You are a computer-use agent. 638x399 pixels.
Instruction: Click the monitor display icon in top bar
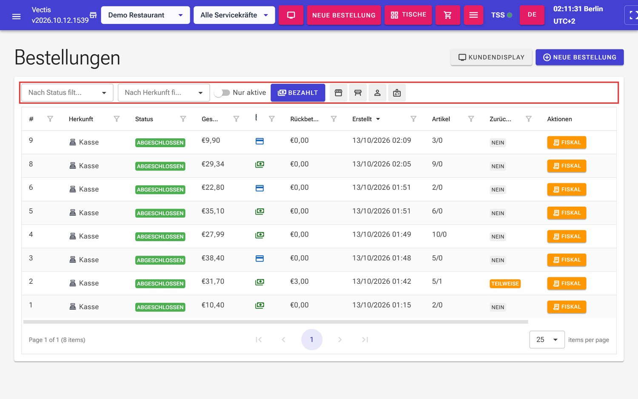coord(291,15)
